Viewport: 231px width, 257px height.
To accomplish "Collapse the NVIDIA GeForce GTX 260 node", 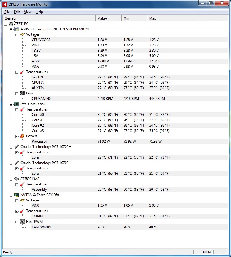I will click(11, 195).
